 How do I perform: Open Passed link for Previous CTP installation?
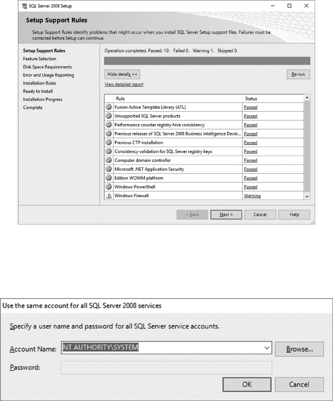point(250,143)
